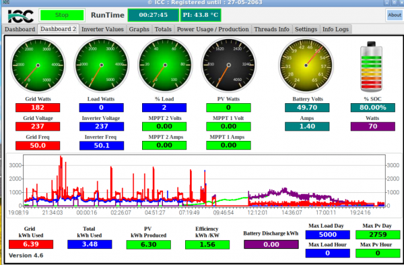Click the ICC logo icon
This screenshot has width=404, height=265.
pos(21,16)
